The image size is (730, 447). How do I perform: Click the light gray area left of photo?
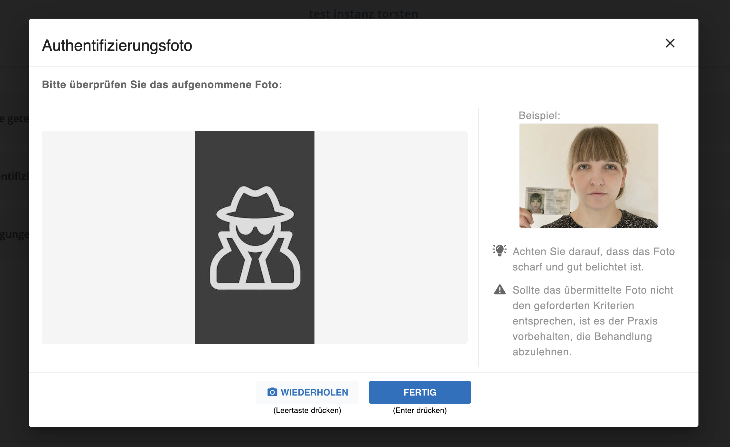tap(118, 237)
